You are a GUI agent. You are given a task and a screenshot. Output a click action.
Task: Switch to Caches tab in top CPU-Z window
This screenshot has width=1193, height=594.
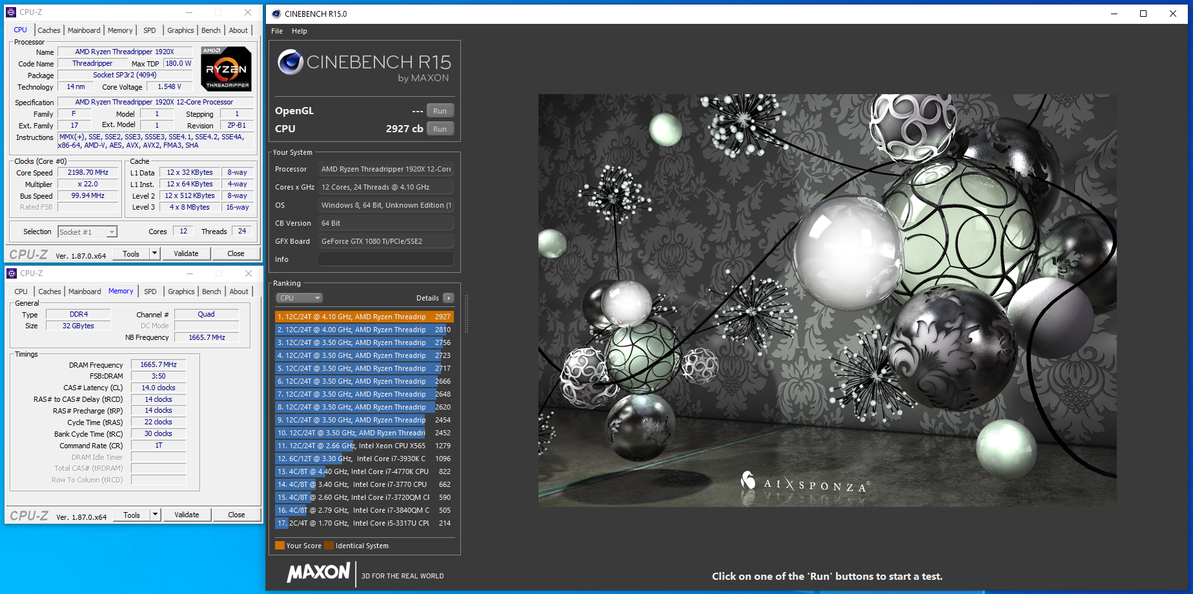point(48,30)
